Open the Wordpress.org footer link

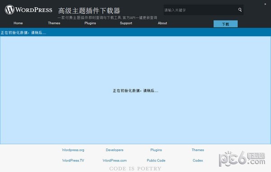(73, 150)
